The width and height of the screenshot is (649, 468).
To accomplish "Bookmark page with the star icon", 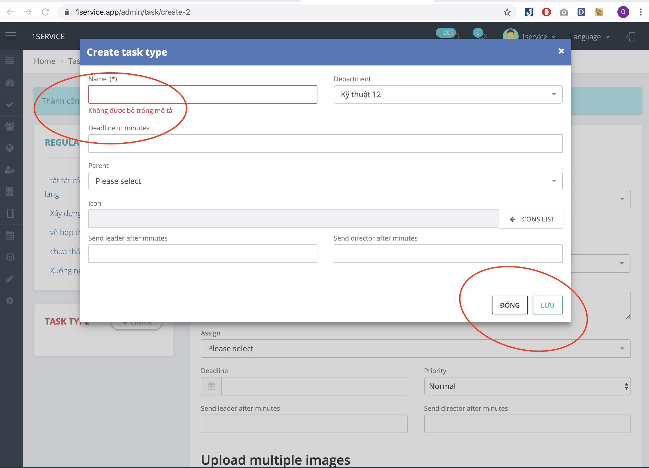I will coord(507,12).
